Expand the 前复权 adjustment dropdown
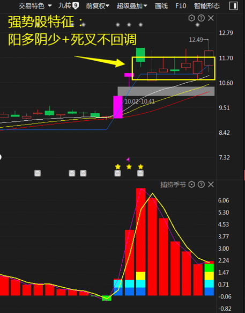245x313 pixels. tap(98, 6)
